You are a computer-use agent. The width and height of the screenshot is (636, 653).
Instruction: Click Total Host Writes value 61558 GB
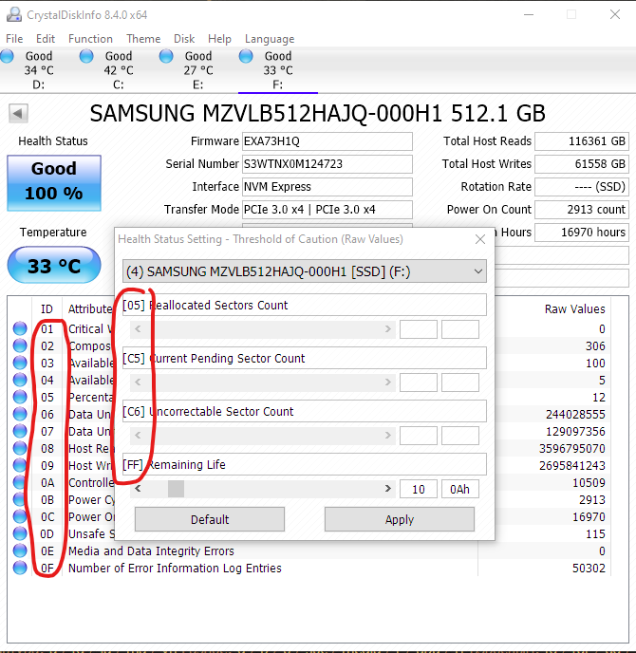coord(582,163)
